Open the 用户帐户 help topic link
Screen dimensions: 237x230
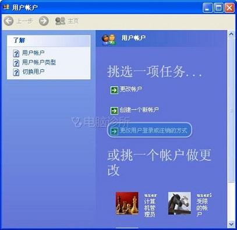33,53
